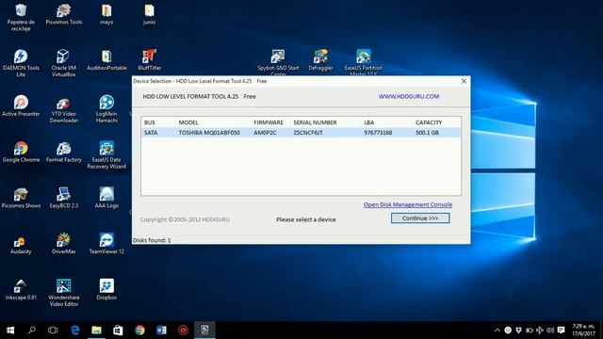The height and width of the screenshot is (339, 603).
Task: Open Spybot-S&D Start Center shortcut
Action: click(x=278, y=62)
